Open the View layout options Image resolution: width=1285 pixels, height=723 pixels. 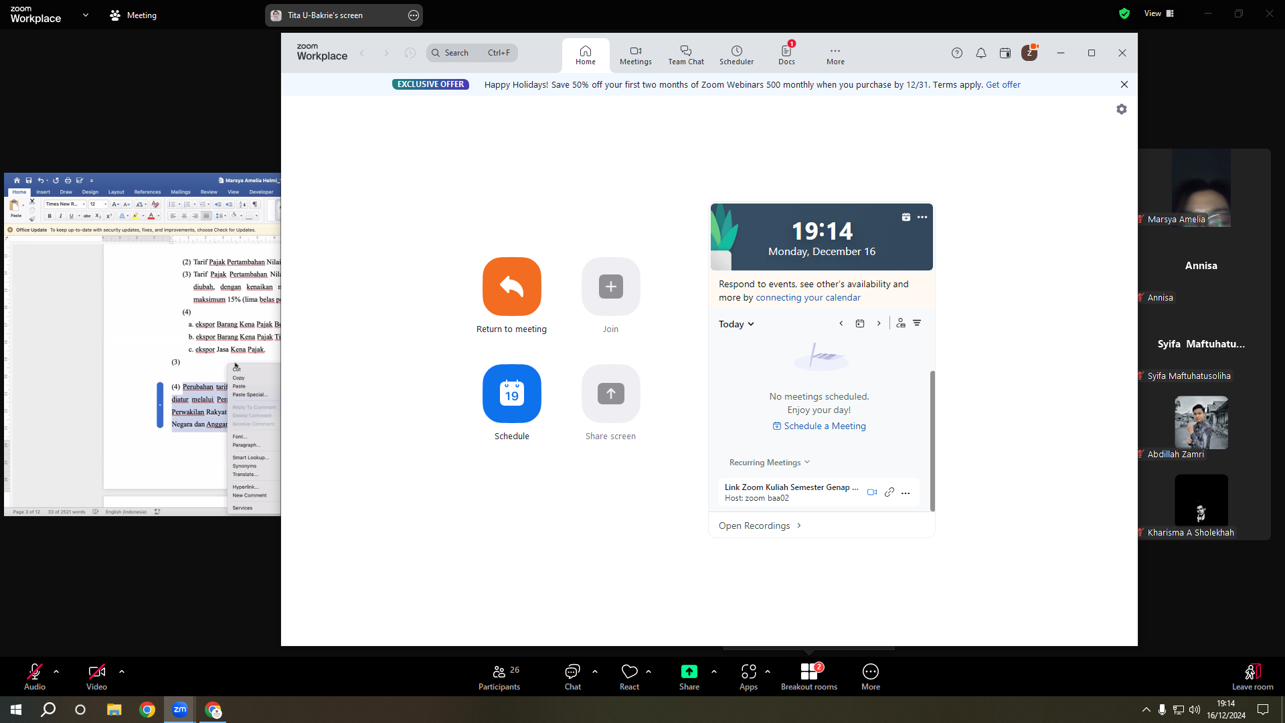(x=1160, y=13)
